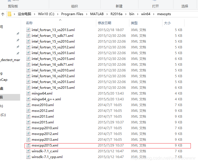198x163 pixels.
Task: Sort by 大小 column header
Action: coord(167,23)
